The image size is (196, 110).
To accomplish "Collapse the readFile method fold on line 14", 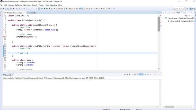I will [7, 46].
